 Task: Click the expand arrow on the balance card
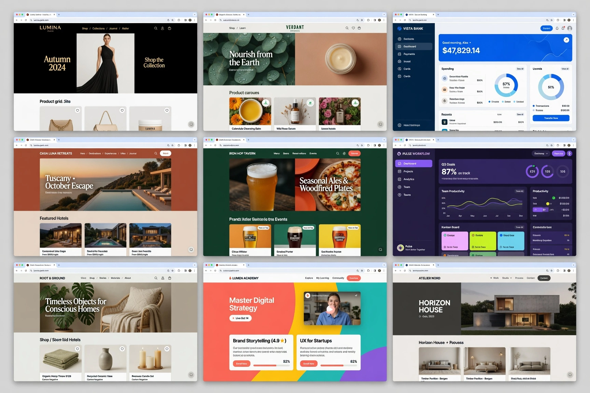566,40
